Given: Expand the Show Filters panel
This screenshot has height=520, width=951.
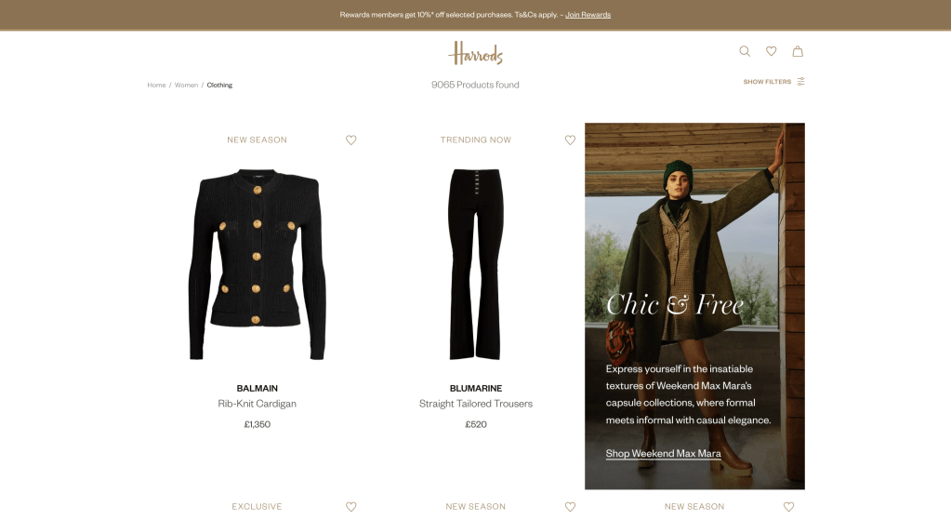Looking at the screenshot, I should pyautogui.click(x=773, y=81).
